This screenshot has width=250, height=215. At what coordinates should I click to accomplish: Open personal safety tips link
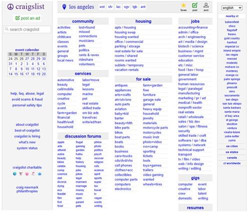click(x=27, y=105)
